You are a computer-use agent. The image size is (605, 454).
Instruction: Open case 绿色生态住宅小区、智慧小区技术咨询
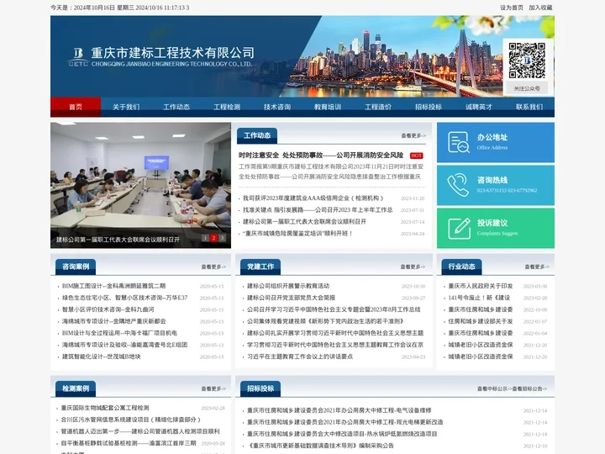[x=124, y=298]
